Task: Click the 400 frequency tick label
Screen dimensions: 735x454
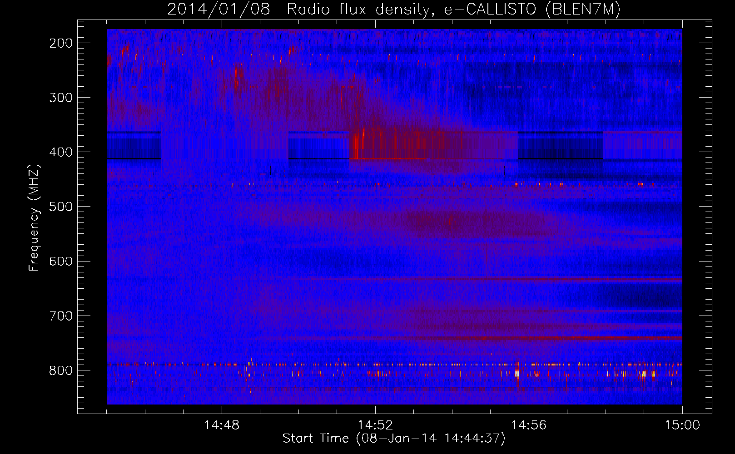Action: click(x=61, y=152)
